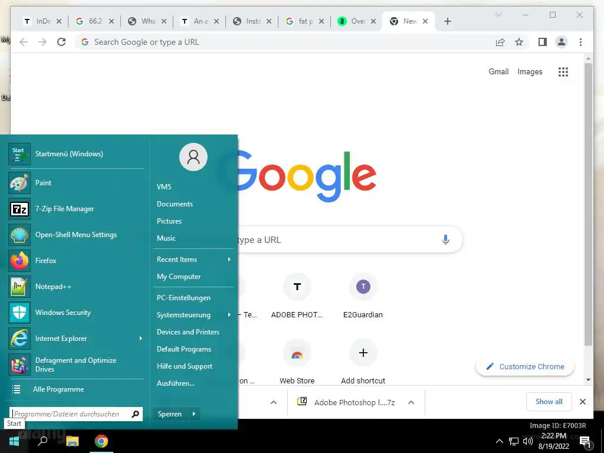Reload the page in Chrome
The height and width of the screenshot is (453, 604).
61,42
